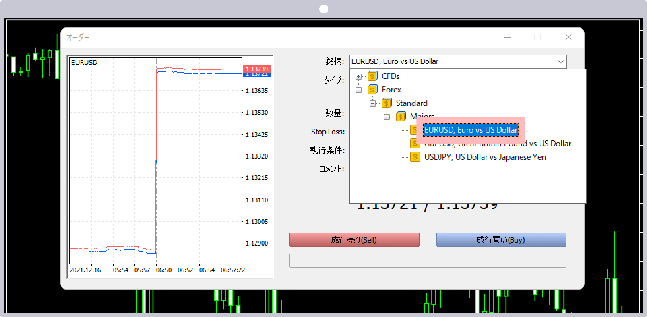
Task: Click the Standard folder icon
Action: 387,103
